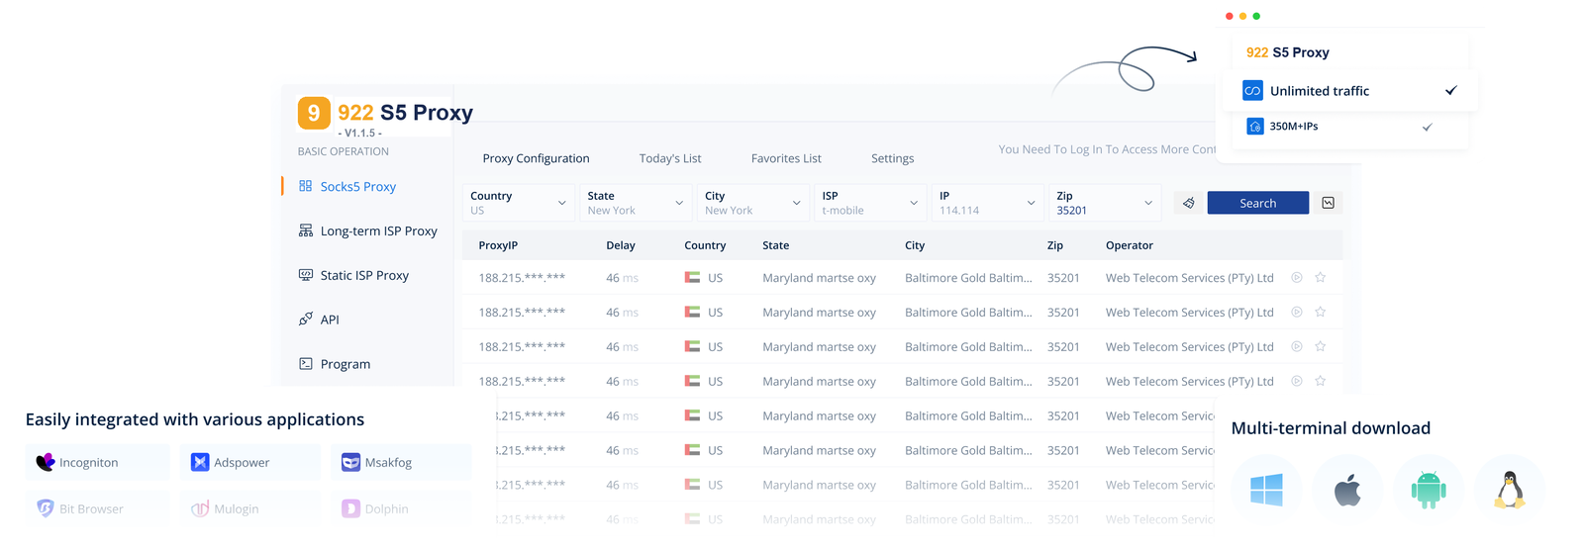
Task: Open the State dropdown showing New York
Action: click(636, 203)
